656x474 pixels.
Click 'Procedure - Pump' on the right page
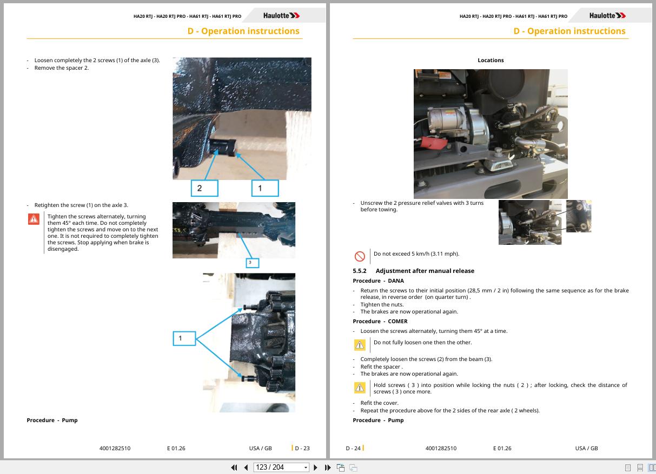coord(378,420)
